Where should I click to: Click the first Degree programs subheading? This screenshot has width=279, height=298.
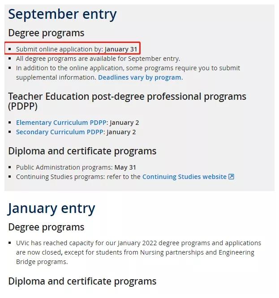click(46, 33)
